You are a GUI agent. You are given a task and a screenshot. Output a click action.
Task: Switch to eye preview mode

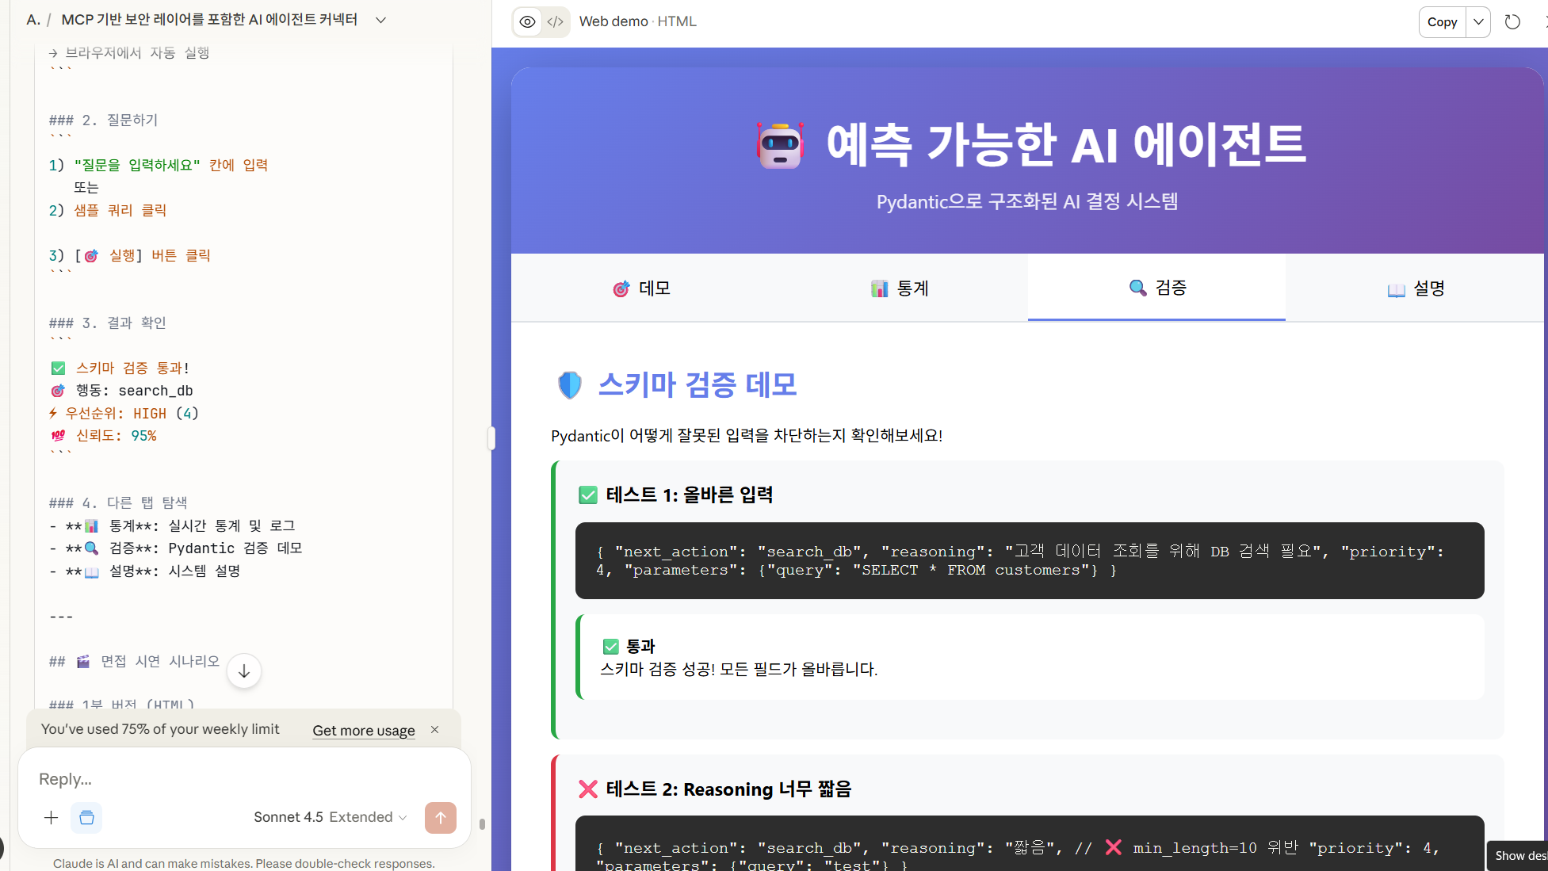(527, 22)
